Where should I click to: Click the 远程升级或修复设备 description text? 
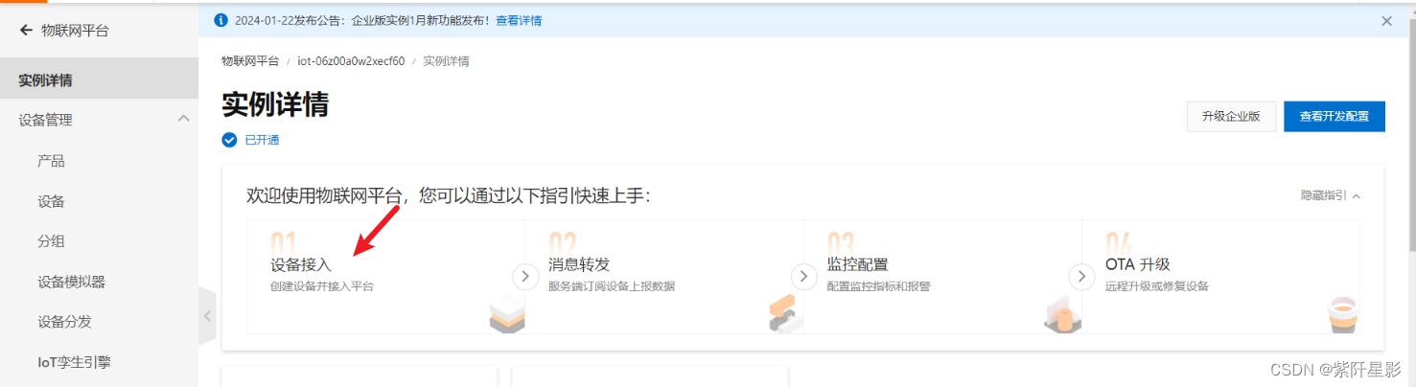pyautogui.click(x=1157, y=286)
